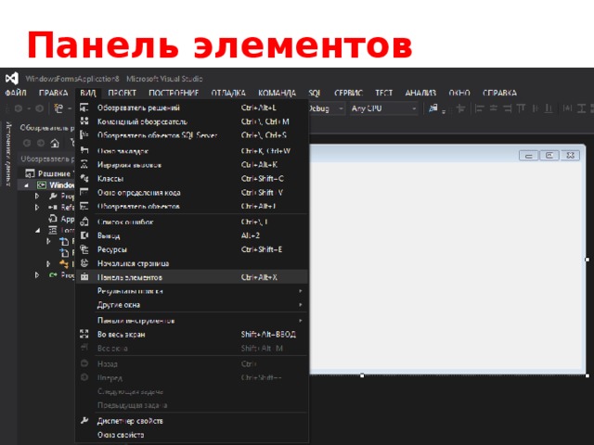The width and height of the screenshot is (594, 445).
Task: Open Диспетчер свойств entry
Action: 192,421
